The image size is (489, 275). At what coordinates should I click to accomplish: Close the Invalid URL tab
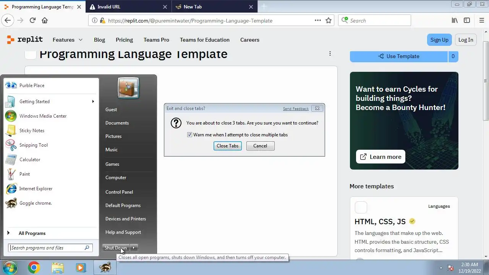click(x=165, y=7)
